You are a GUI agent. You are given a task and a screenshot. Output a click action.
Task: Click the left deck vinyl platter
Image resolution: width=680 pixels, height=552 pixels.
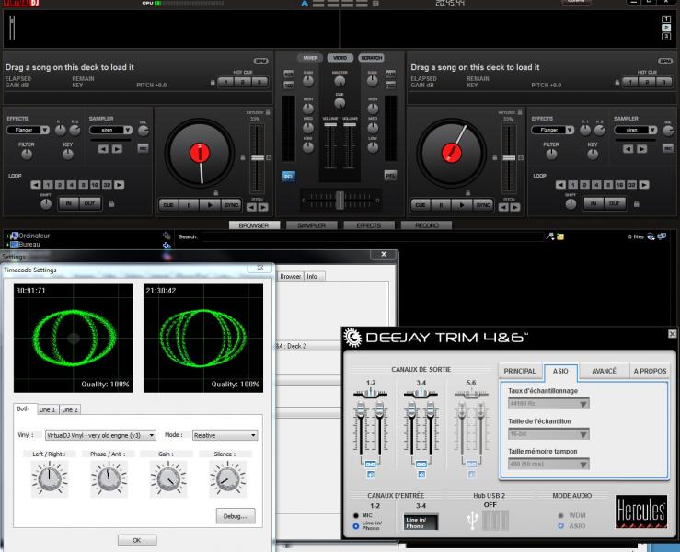pyautogui.click(x=202, y=152)
